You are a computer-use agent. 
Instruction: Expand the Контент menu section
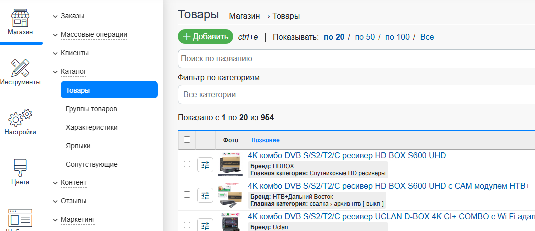pyautogui.click(x=74, y=182)
